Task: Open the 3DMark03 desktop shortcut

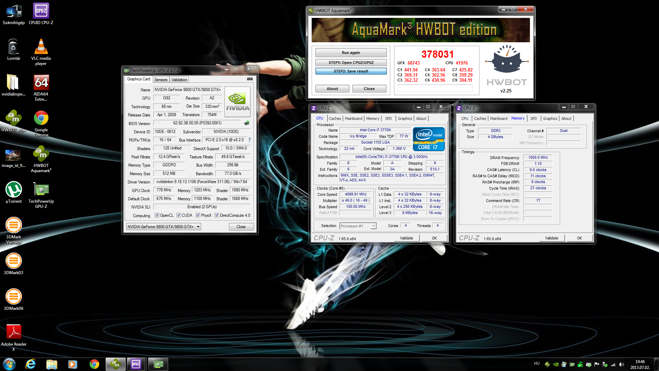Action: coord(14,264)
